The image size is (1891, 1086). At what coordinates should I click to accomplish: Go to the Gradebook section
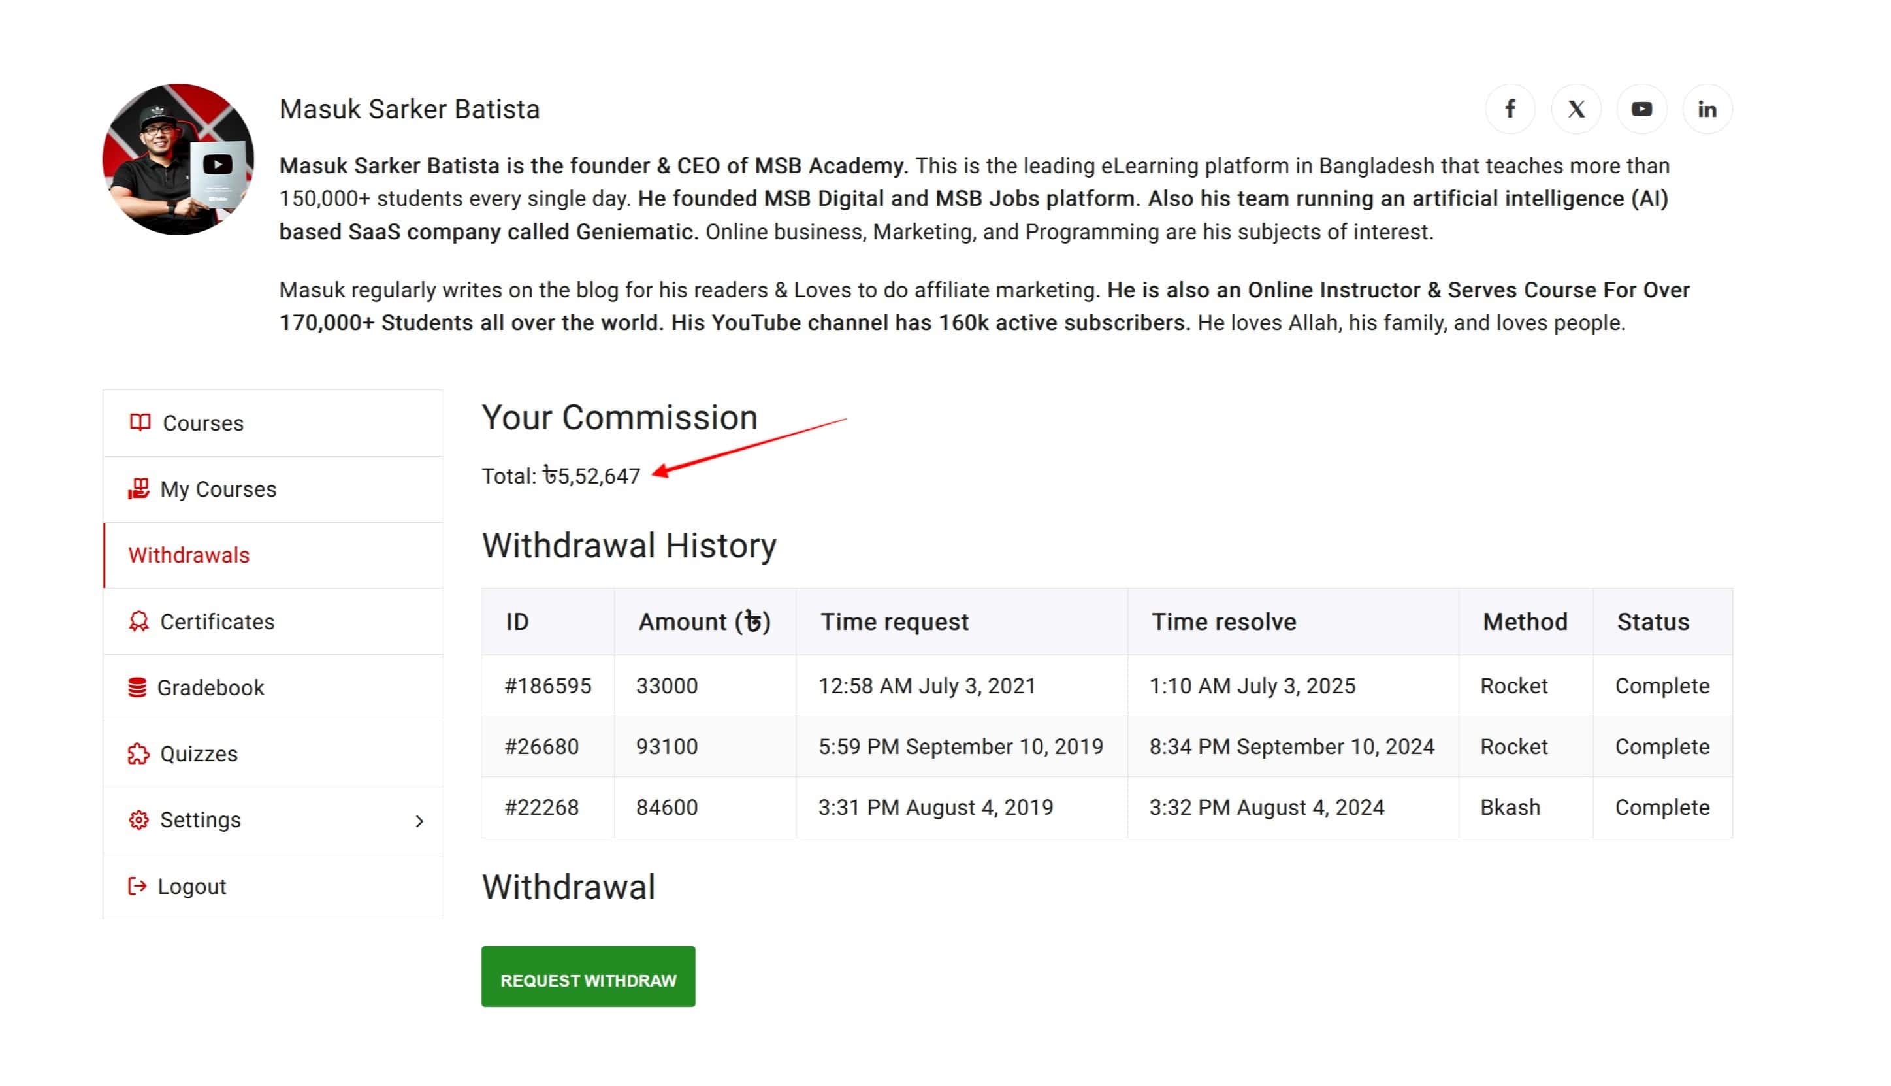(x=273, y=687)
